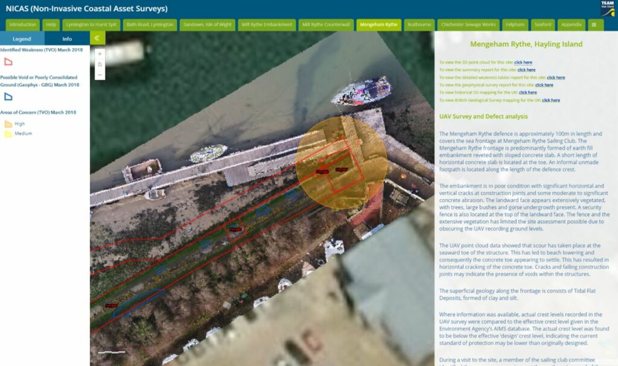Click Possible Void or Poorly Consolidated Ground title
The height and width of the screenshot is (366, 618).
pyautogui.click(x=39, y=81)
